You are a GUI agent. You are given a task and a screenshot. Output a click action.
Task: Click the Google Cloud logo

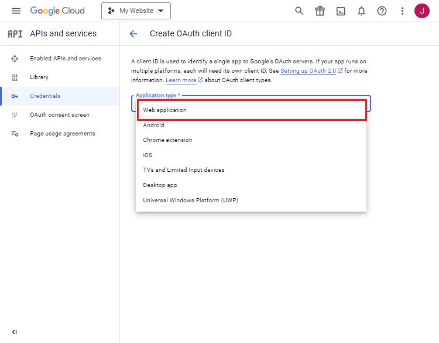pos(57,11)
